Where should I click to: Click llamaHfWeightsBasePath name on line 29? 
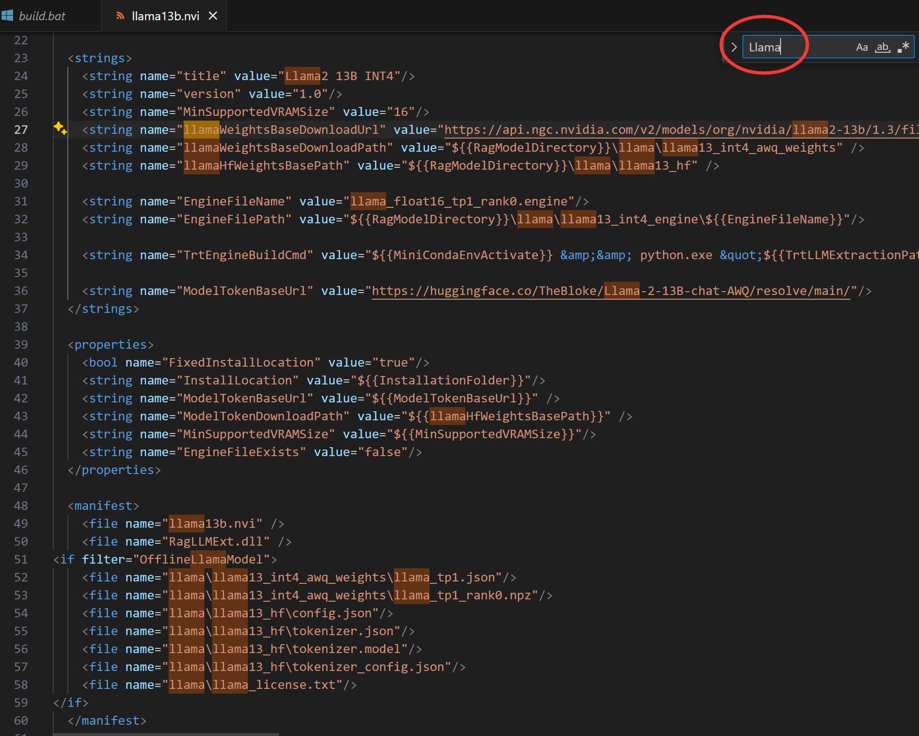coord(263,165)
